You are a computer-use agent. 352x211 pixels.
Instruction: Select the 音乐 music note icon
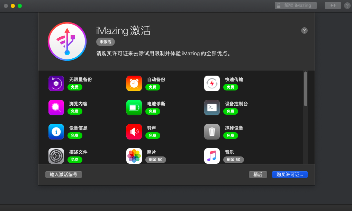coord(212,156)
